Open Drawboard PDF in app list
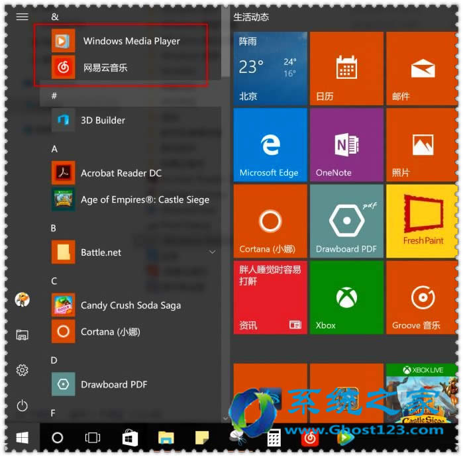The image size is (463, 457). pos(113,384)
